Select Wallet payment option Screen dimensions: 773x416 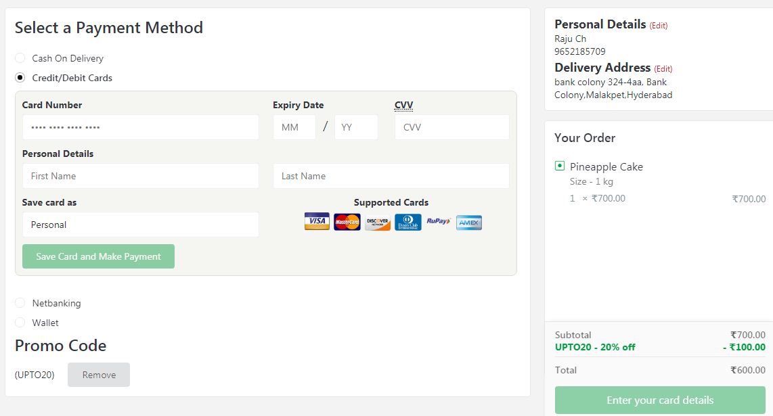pyautogui.click(x=20, y=323)
